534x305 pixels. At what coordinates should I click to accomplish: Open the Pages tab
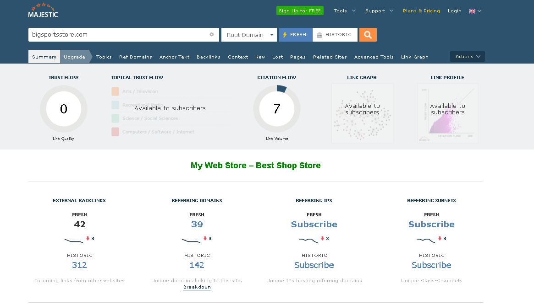(297, 57)
